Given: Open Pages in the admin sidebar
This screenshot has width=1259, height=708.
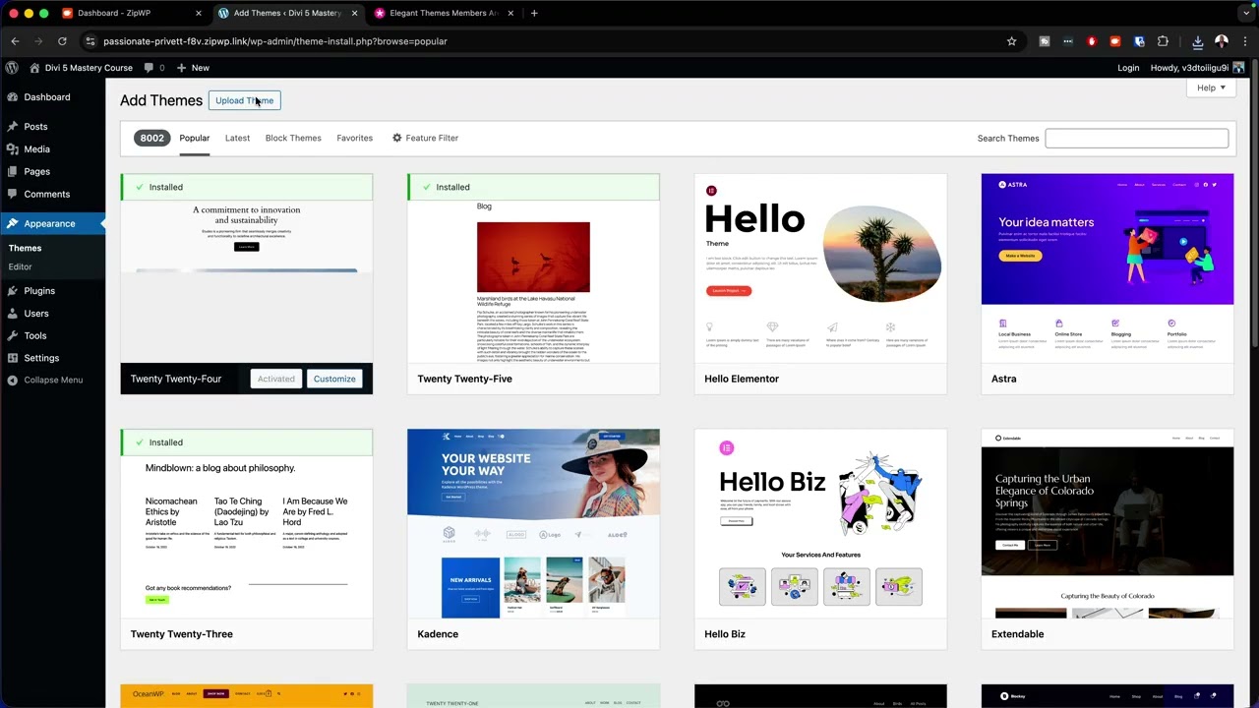Looking at the screenshot, I should [x=36, y=172].
